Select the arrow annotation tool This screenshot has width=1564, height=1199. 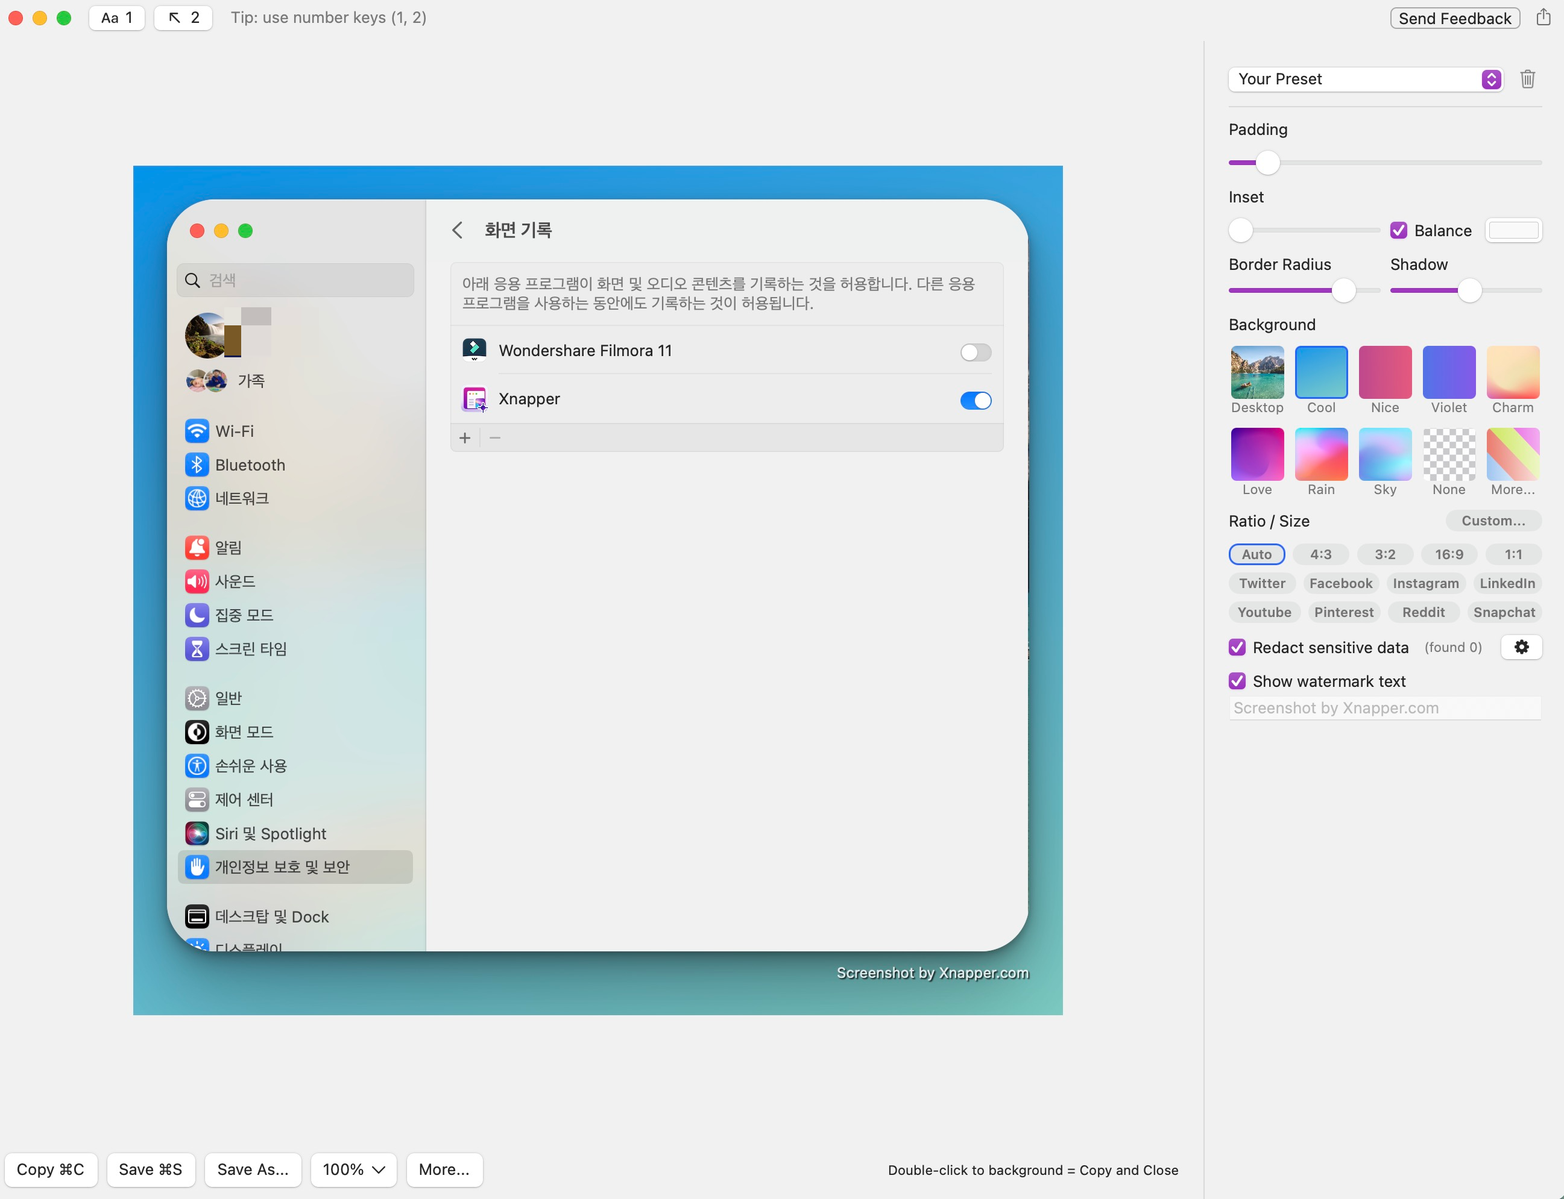click(183, 18)
